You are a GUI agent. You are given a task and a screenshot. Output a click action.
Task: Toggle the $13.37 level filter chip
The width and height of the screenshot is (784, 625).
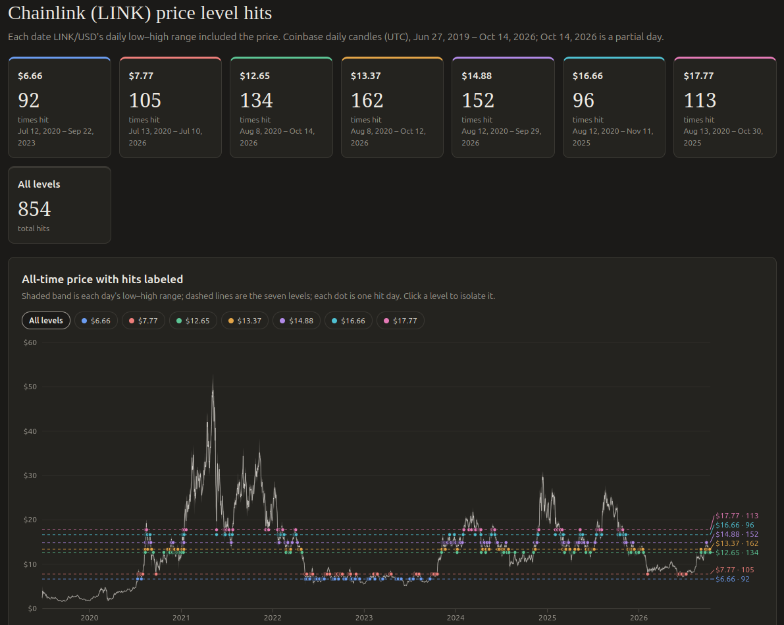(245, 321)
